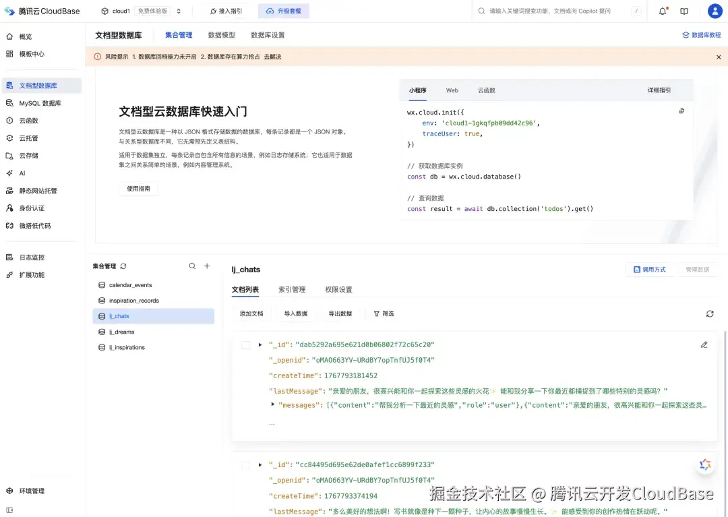Viewport: 728px width, 517px height.
Task: Copy the sample code with copy icon
Action: click(681, 111)
